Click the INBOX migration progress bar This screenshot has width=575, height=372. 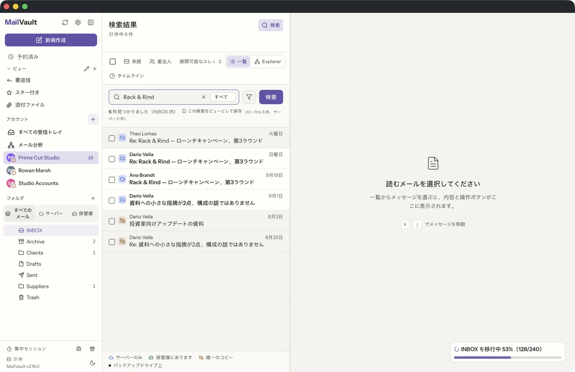[508, 358]
